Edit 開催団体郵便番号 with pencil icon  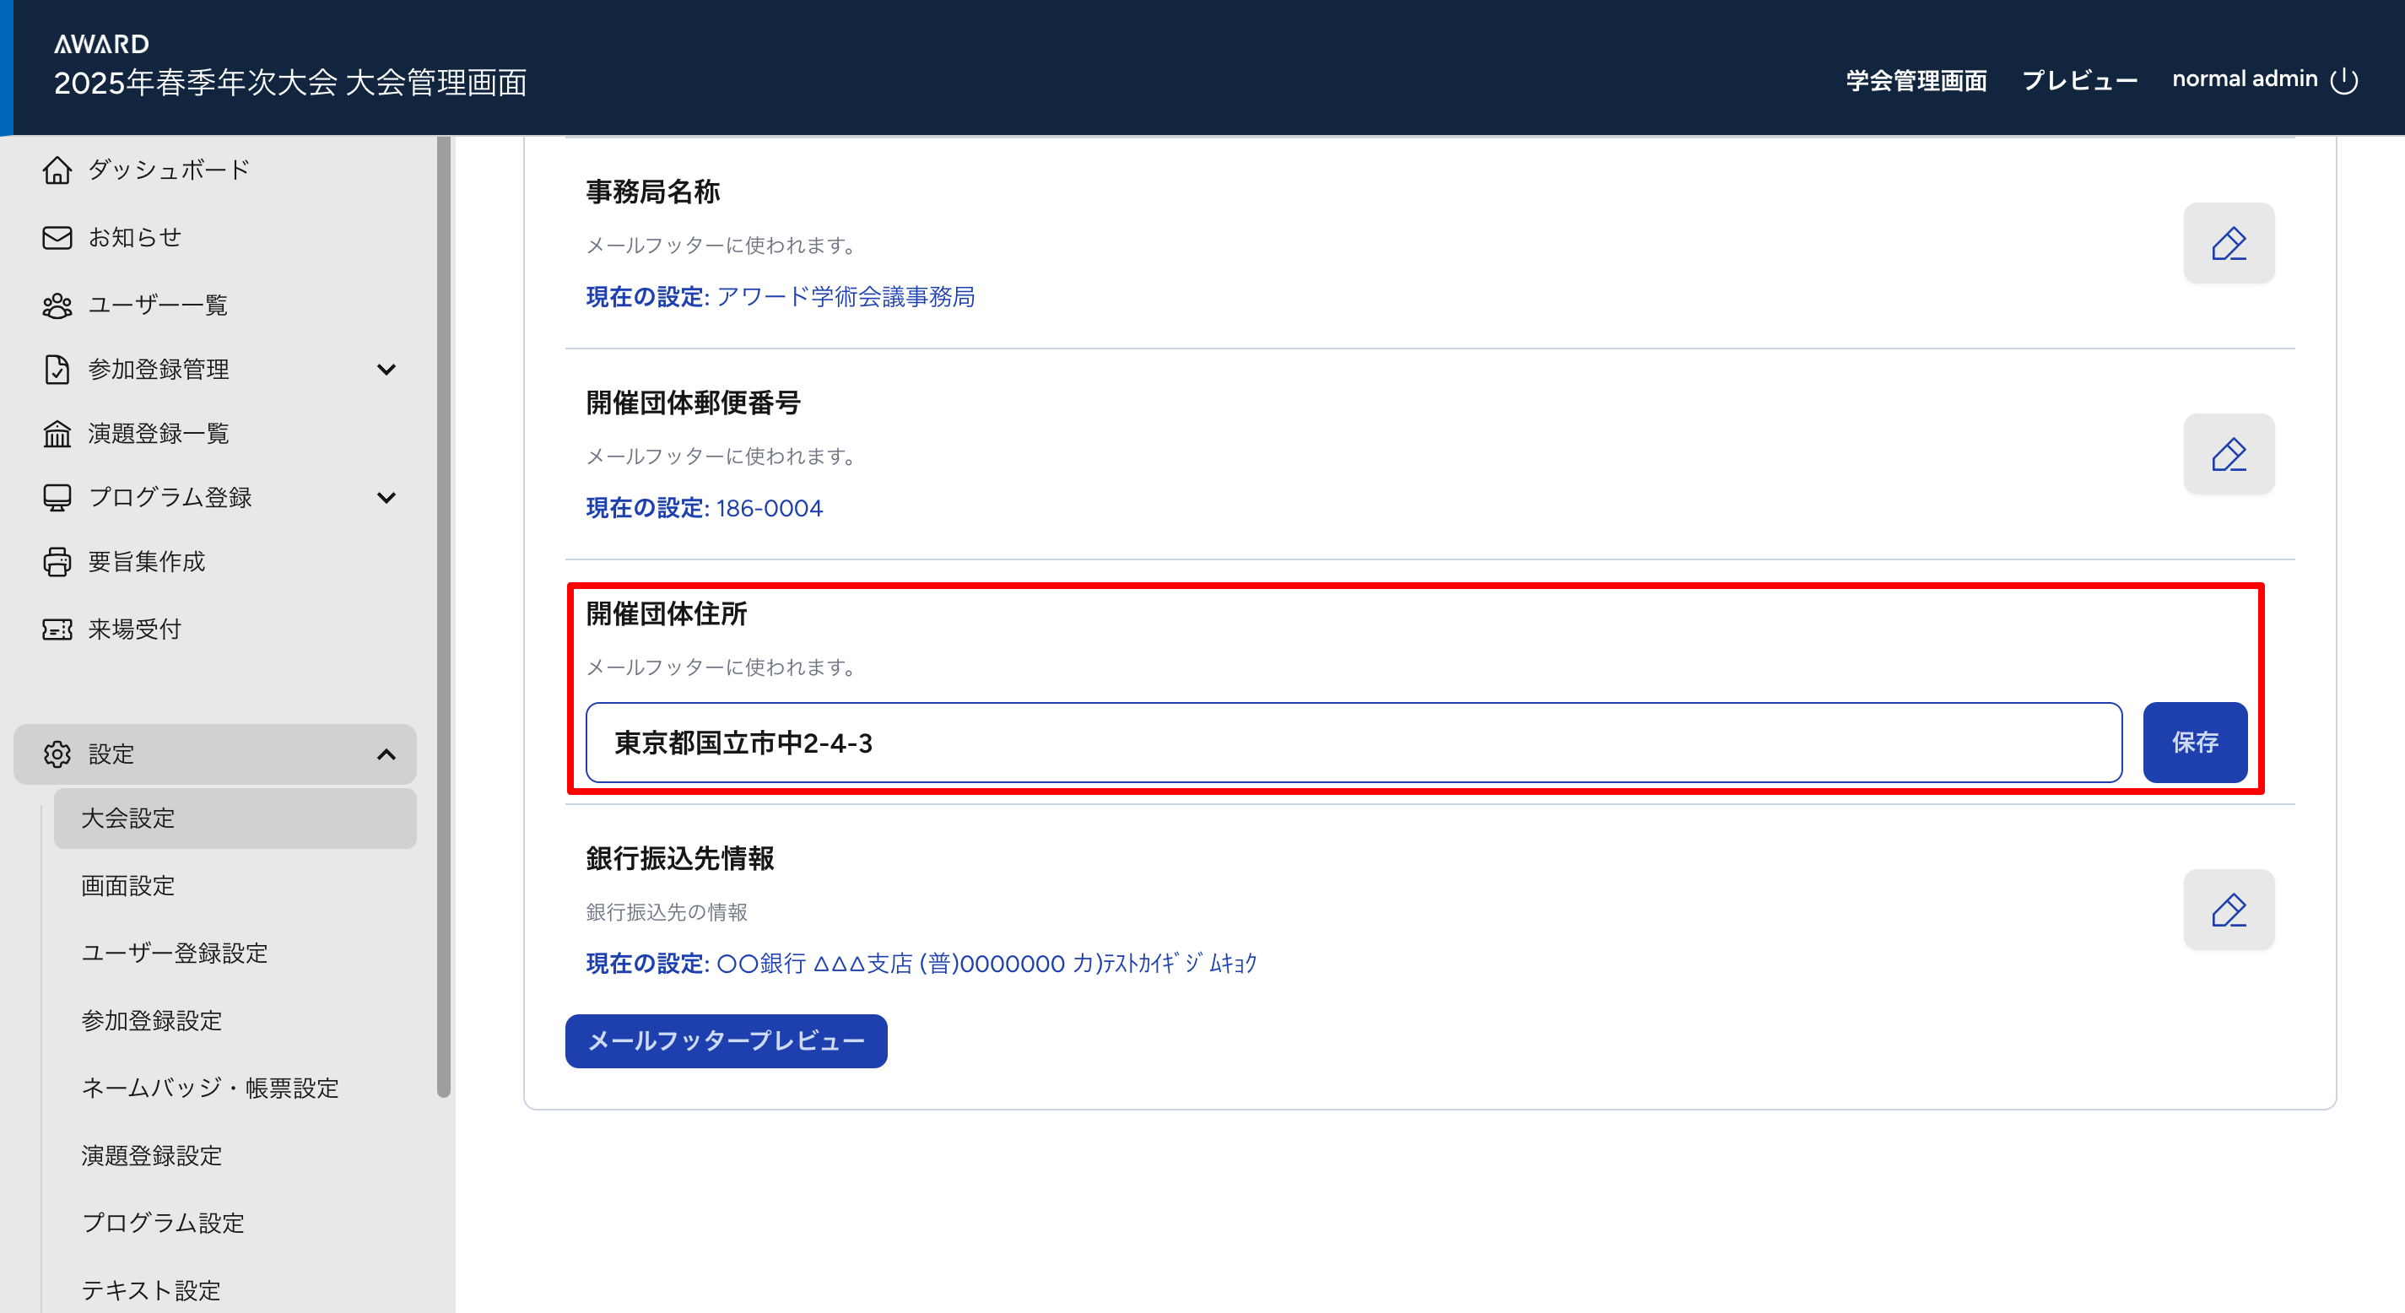click(x=2228, y=454)
